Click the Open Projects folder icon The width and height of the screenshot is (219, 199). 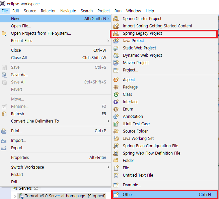(4, 34)
